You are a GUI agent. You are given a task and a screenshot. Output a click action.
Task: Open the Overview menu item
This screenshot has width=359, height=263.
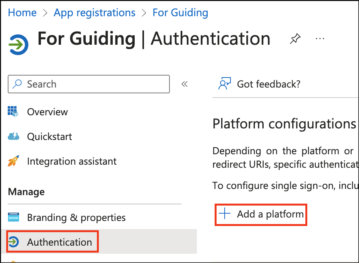(47, 112)
